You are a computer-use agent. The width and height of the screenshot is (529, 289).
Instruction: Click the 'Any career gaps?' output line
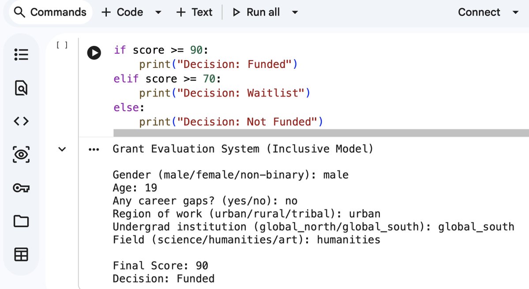click(x=205, y=201)
